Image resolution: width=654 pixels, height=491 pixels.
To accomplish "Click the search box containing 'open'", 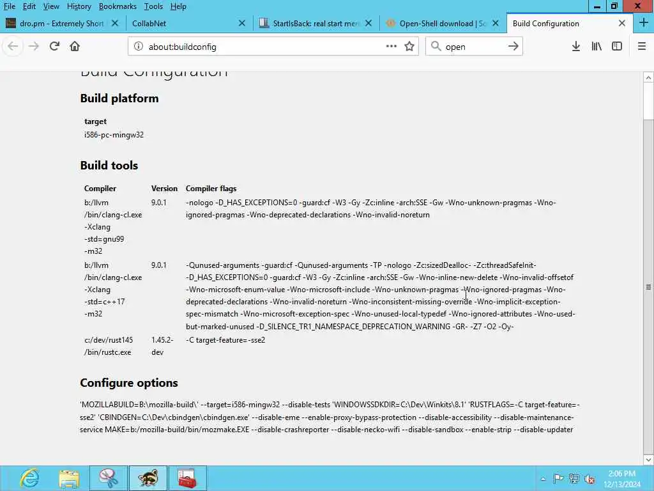I will [x=474, y=46].
